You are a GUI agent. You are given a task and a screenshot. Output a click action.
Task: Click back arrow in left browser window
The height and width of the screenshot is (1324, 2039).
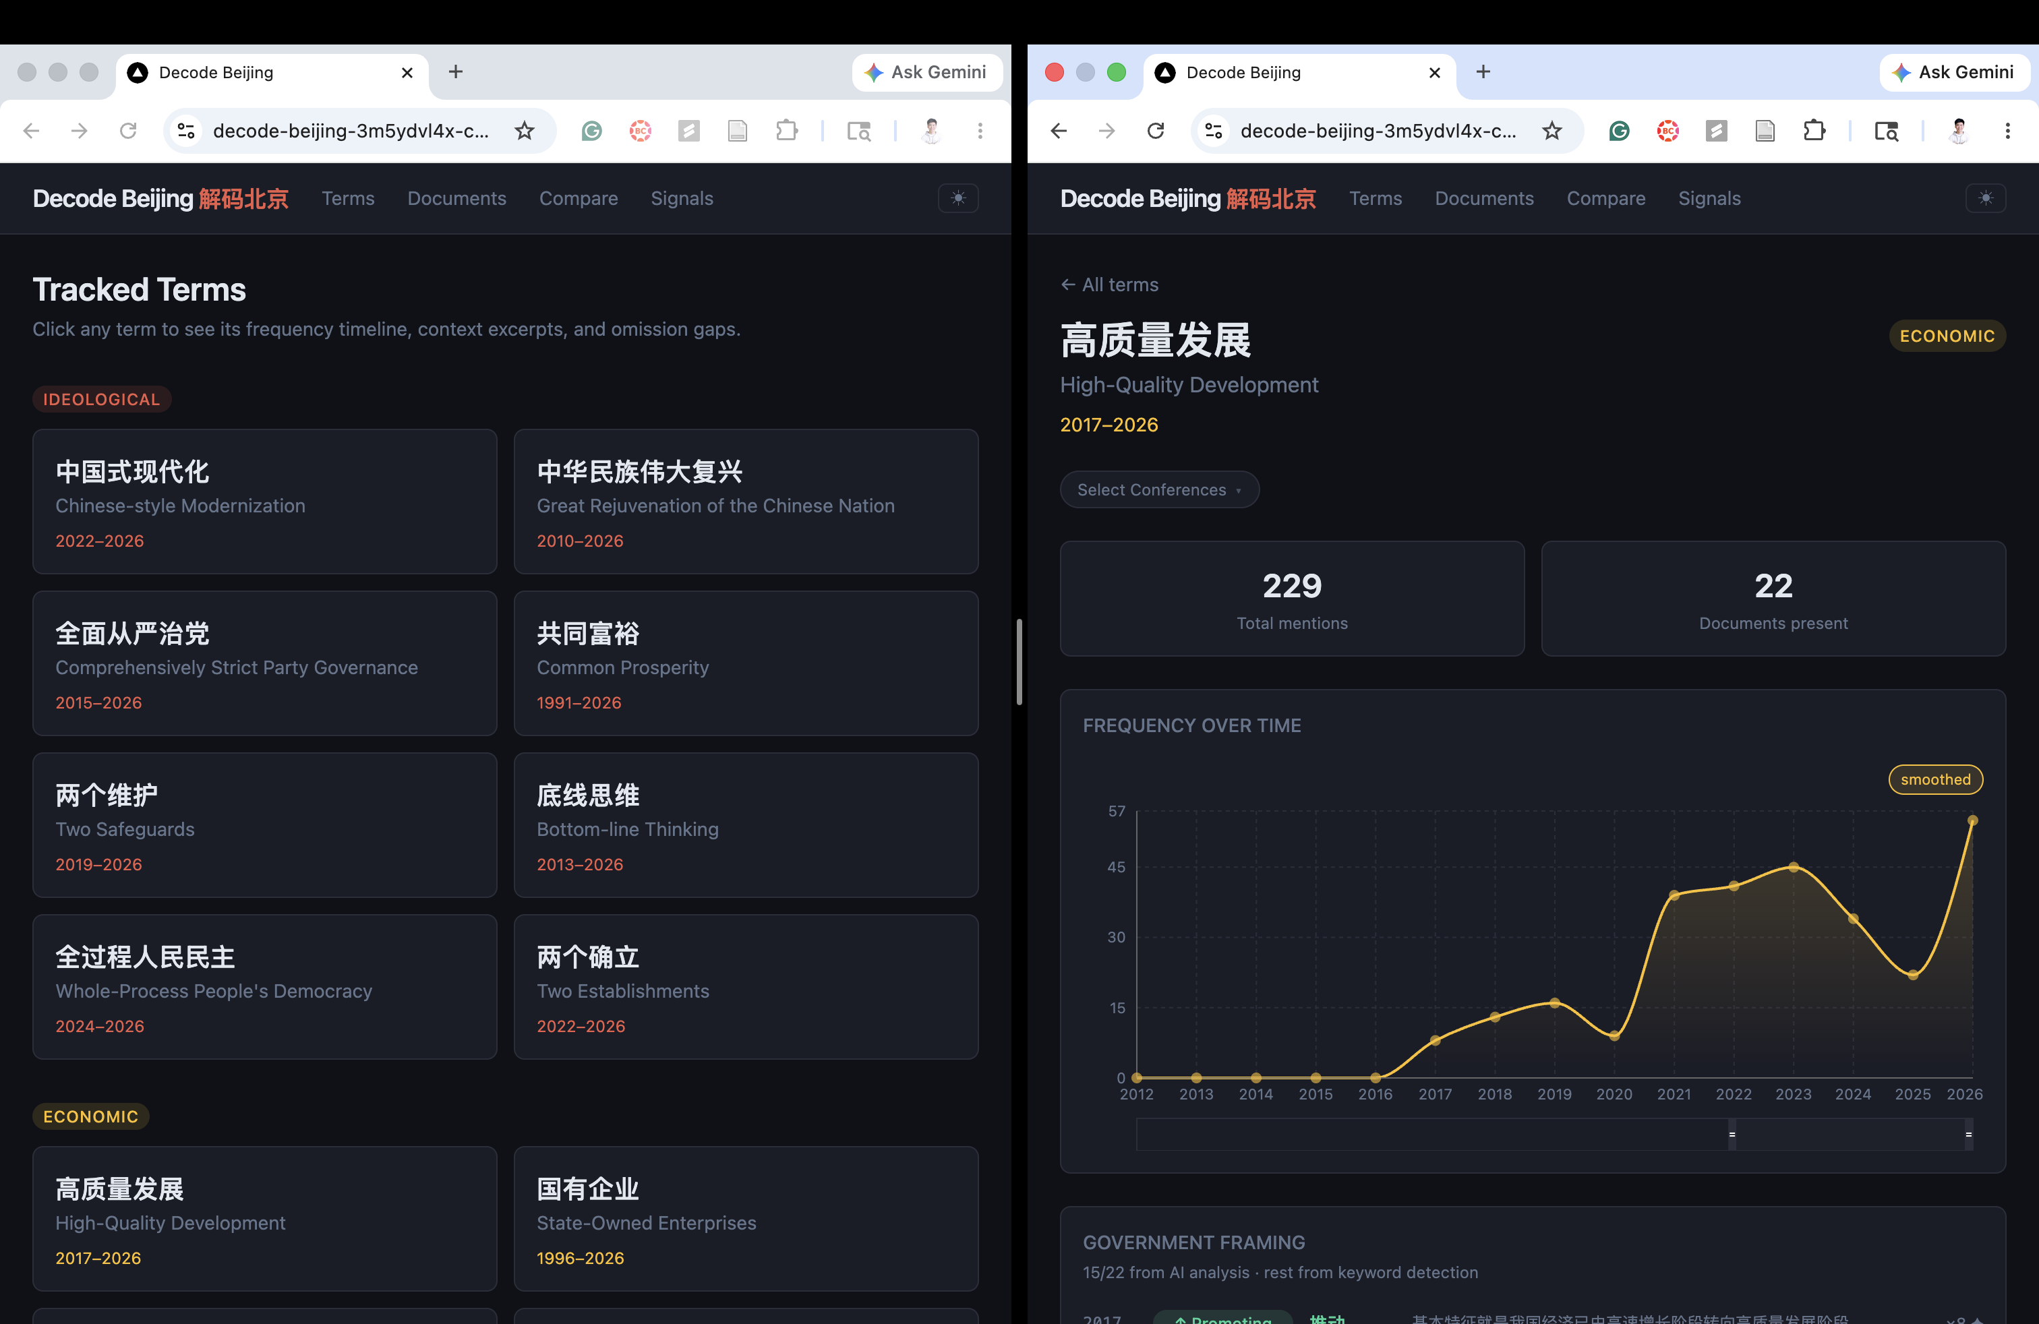pos(32,130)
